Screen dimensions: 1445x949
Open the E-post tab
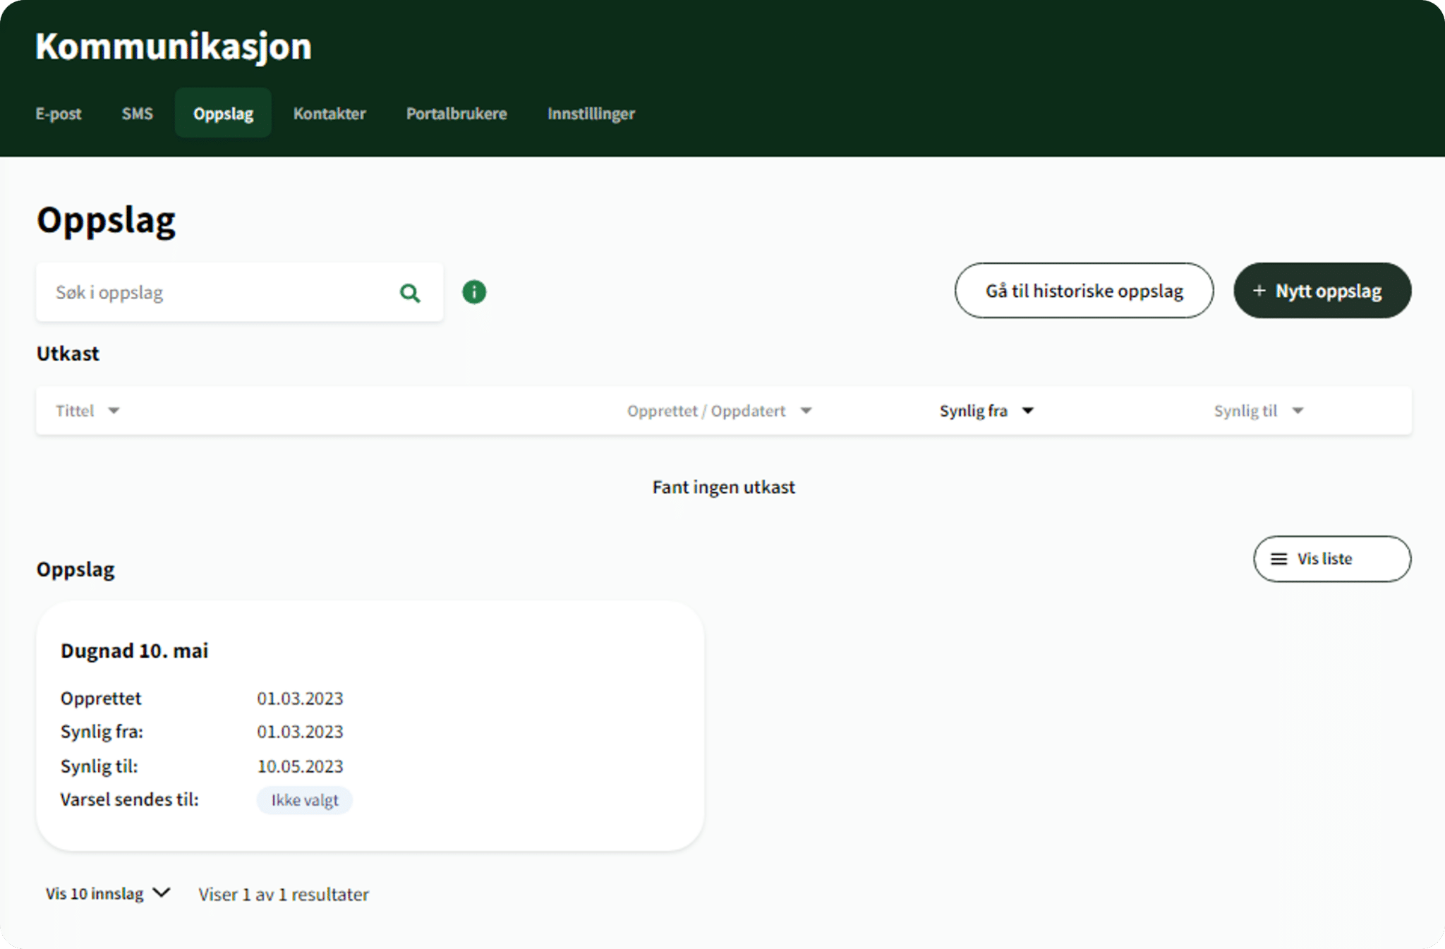59,114
